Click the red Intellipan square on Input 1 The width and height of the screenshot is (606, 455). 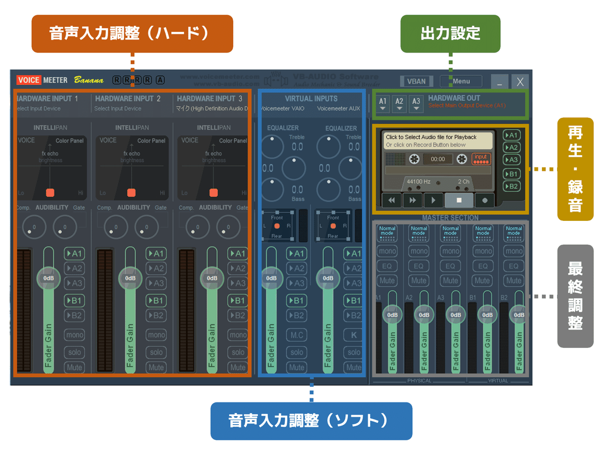pyautogui.click(x=50, y=193)
